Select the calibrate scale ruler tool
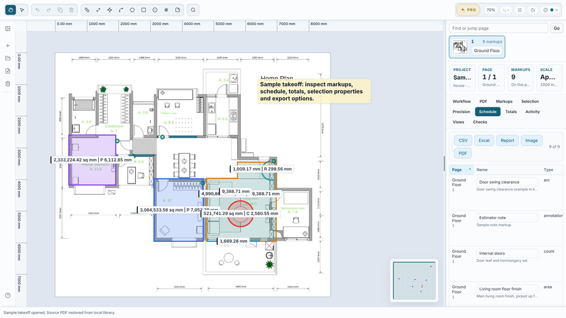 click(x=87, y=10)
